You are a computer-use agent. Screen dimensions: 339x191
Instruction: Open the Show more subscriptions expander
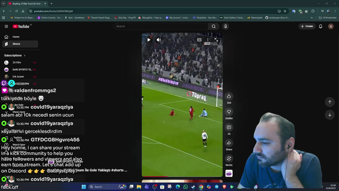point(19,112)
